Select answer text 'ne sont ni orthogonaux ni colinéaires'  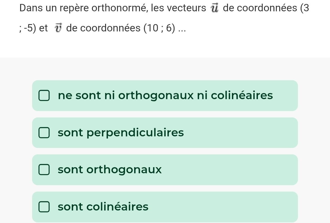pos(165,95)
